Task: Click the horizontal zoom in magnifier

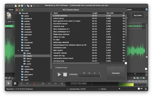Action: [134, 78]
